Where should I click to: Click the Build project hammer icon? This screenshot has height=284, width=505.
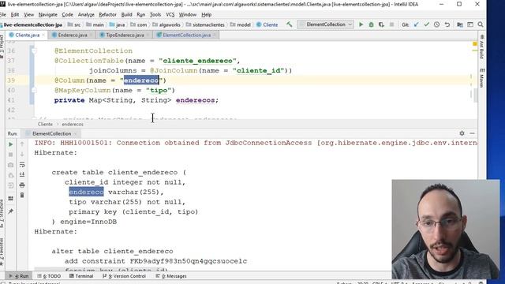pos(290,24)
